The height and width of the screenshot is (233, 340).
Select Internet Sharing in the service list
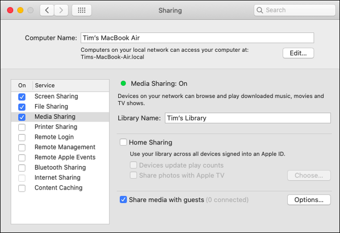tap(60, 177)
